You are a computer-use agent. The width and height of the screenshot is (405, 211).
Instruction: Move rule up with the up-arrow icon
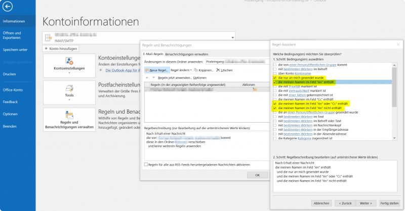[147, 78]
